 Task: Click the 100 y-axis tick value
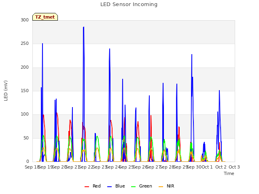click(25, 114)
